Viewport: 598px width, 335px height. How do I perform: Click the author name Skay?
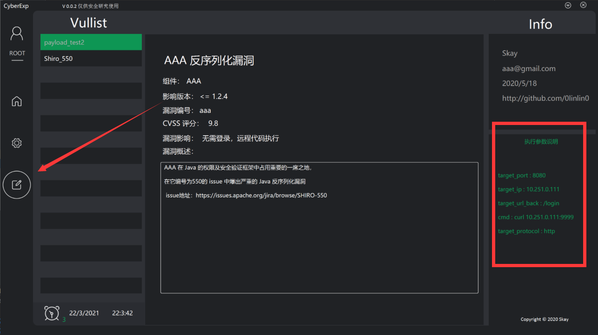click(510, 53)
